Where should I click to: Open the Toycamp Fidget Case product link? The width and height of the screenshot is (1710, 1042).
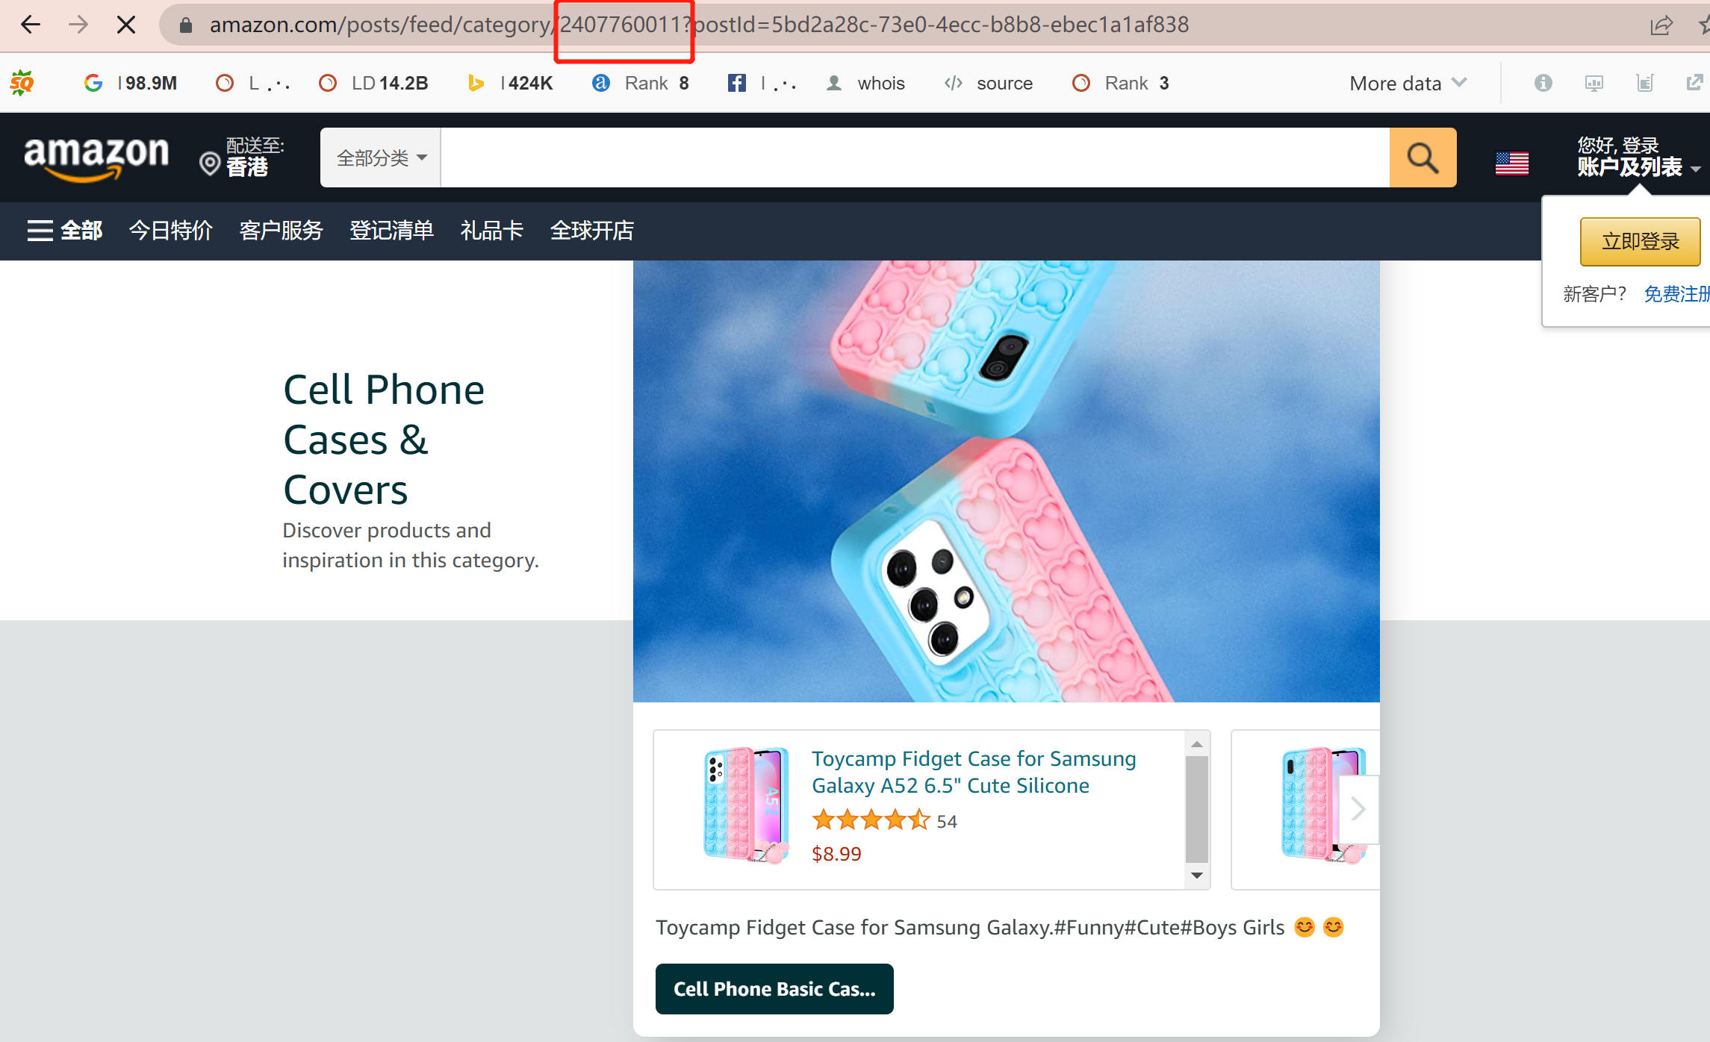(x=973, y=772)
